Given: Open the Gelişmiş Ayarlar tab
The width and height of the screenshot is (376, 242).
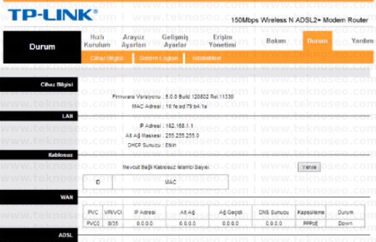Looking at the screenshot, I should tap(175, 41).
